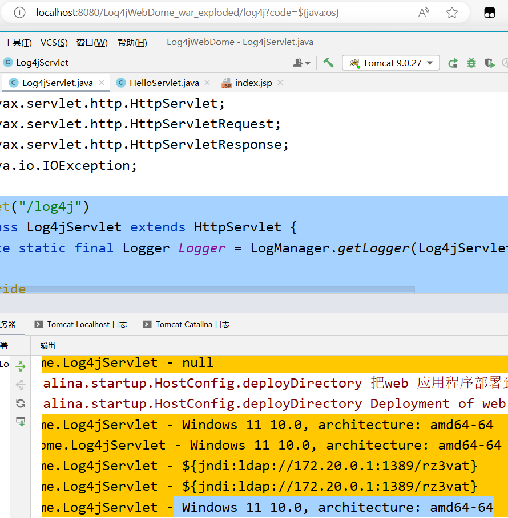Build project with the green hammer icon
The width and height of the screenshot is (508, 518).
pyautogui.click(x=328, y=63)
